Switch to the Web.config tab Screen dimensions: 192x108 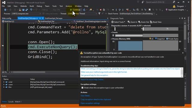click(7, 18)
